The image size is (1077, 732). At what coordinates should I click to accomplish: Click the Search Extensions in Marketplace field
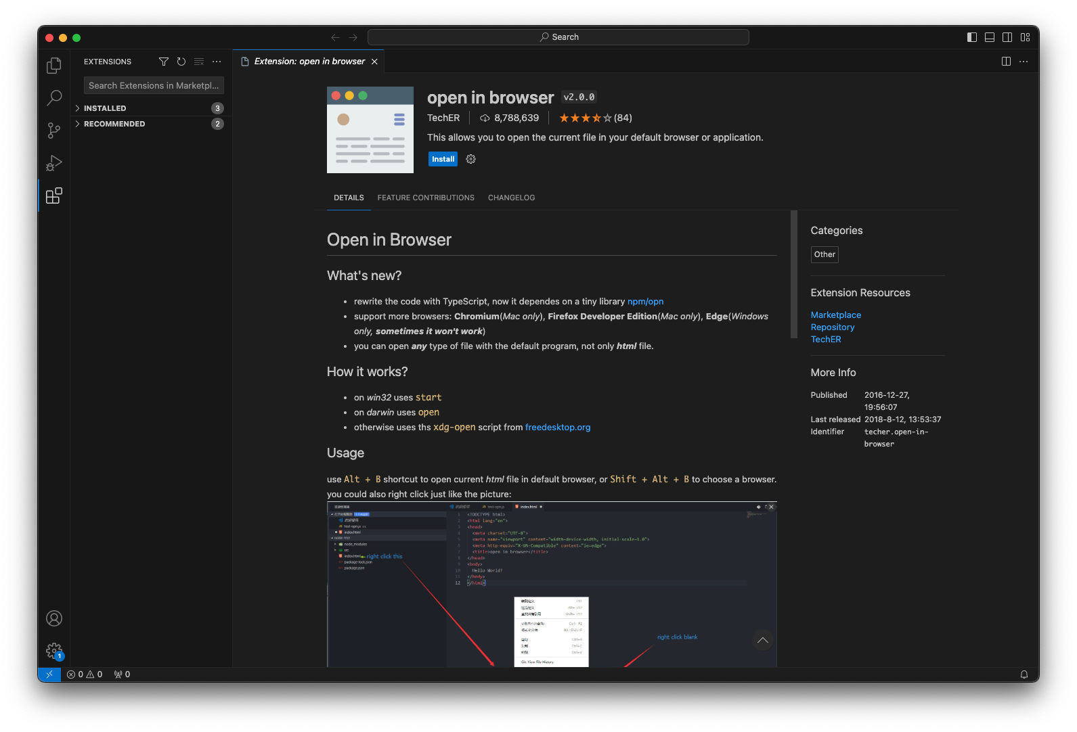pyautogui.click(x=154, y=85)
